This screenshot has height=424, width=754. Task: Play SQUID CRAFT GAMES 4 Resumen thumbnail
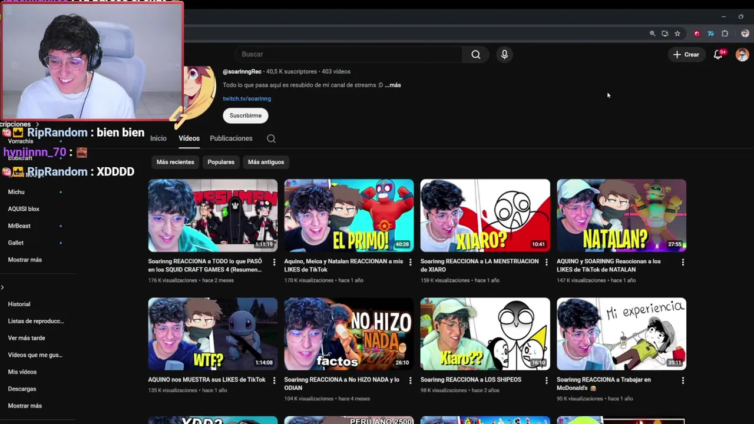[x=213, y=216]
